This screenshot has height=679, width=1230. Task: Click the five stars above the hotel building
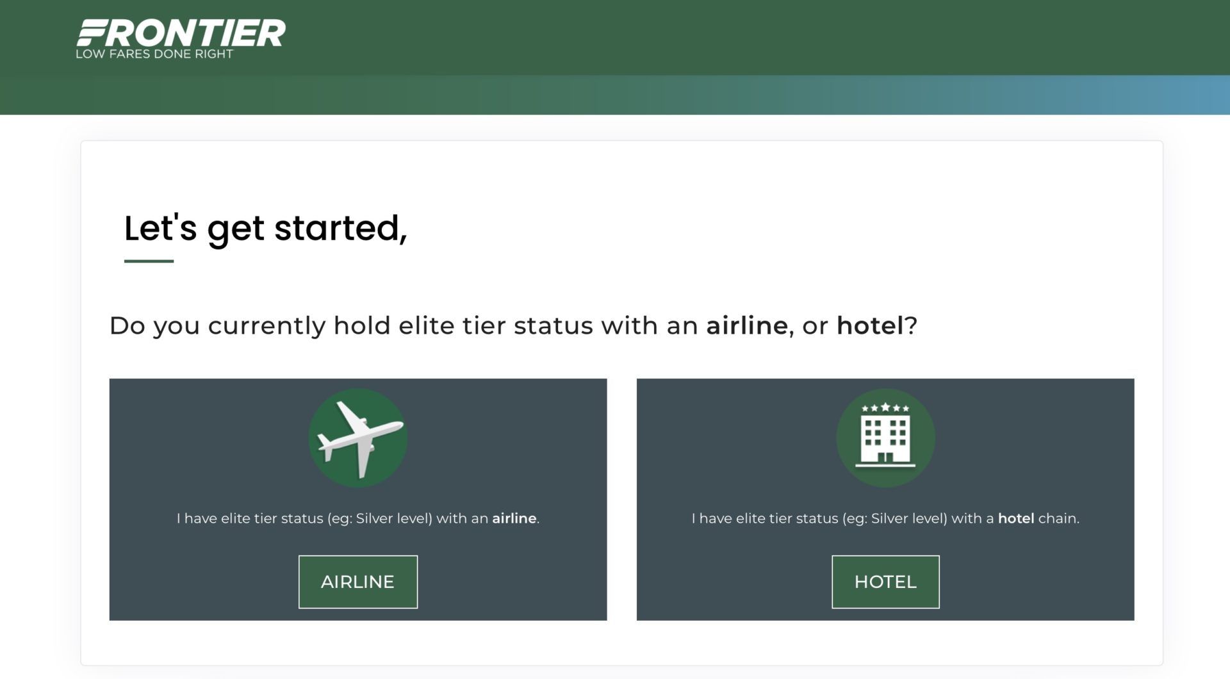(x=885, y=407)
